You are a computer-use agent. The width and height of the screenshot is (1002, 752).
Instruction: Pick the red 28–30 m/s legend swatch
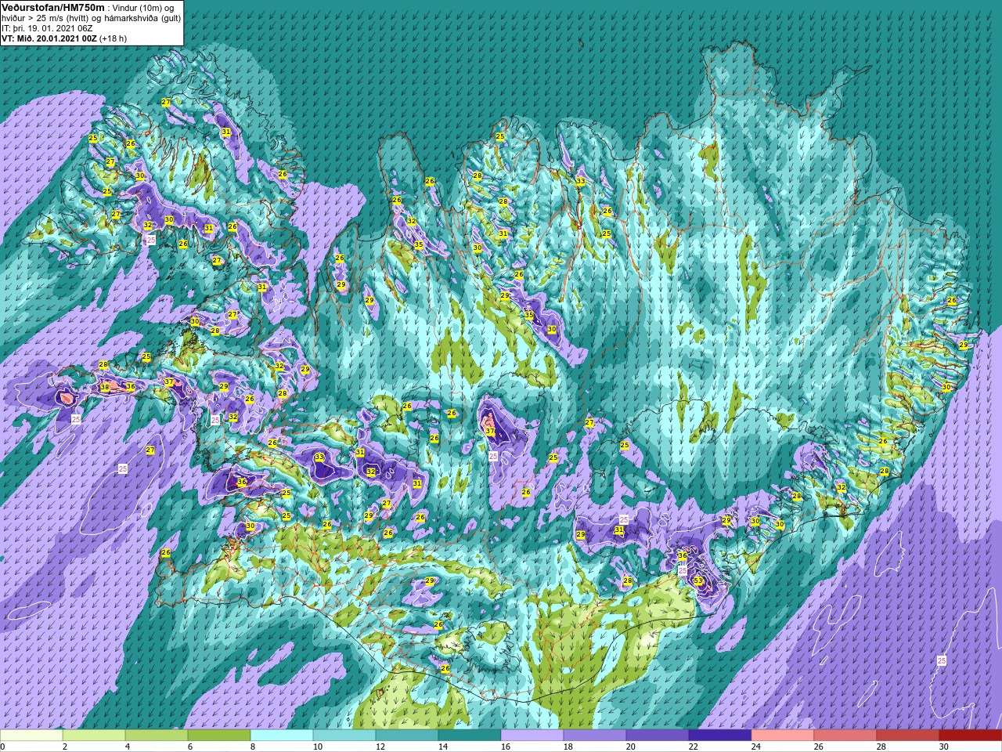908,736
